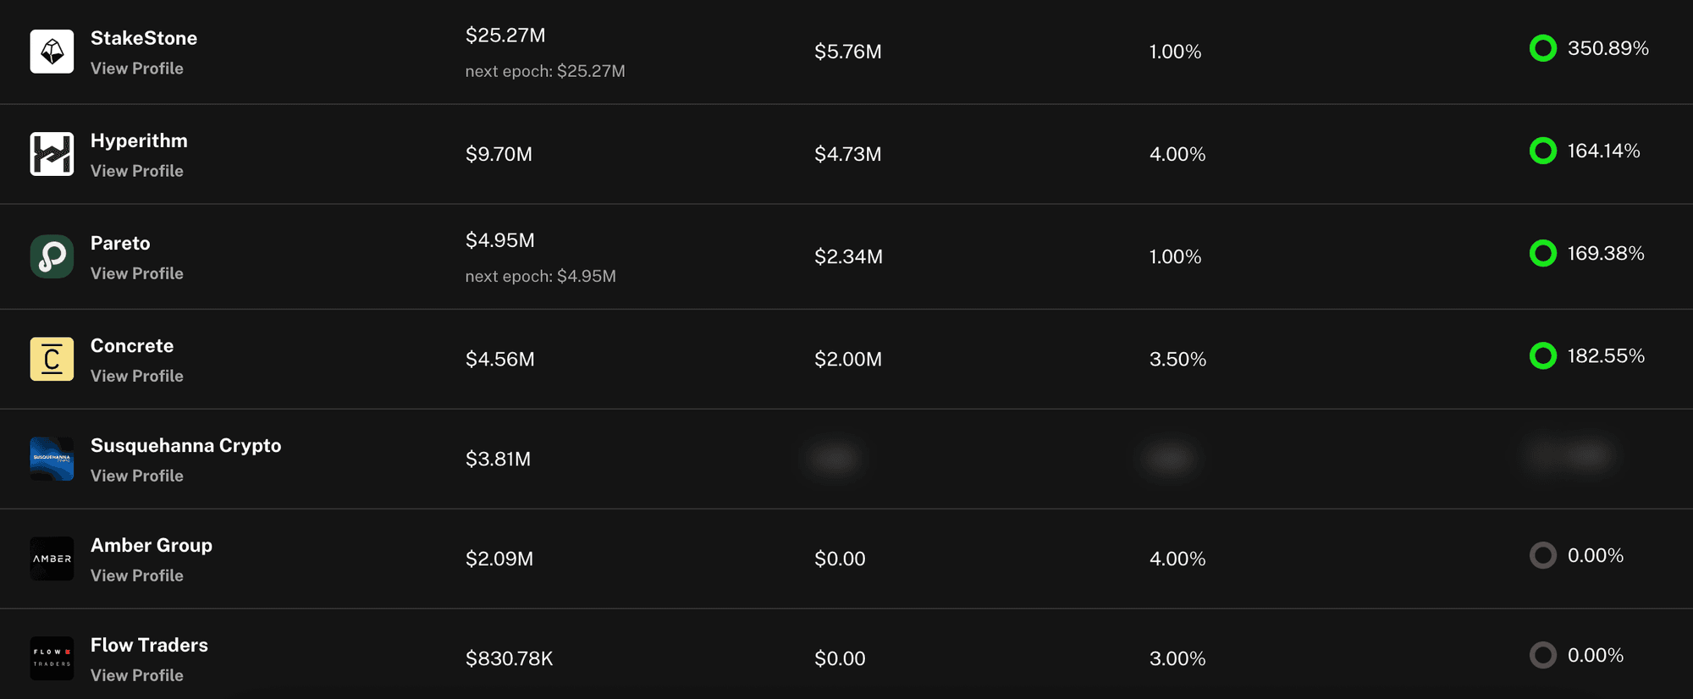Click the 169.38% value
Image resolution: width=1693 pixels, height=699 pixels.
point(1606,253)
